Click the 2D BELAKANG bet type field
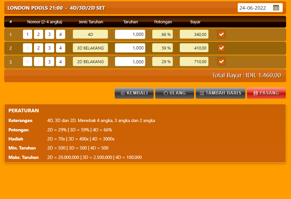The width and height of the screenshot is (291, 199). 90,61
